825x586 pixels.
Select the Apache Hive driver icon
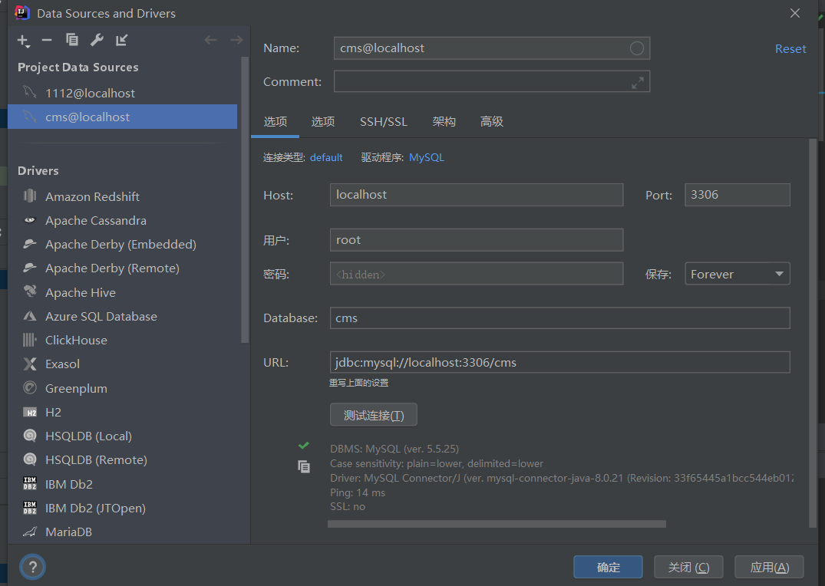tap(30, 292)
